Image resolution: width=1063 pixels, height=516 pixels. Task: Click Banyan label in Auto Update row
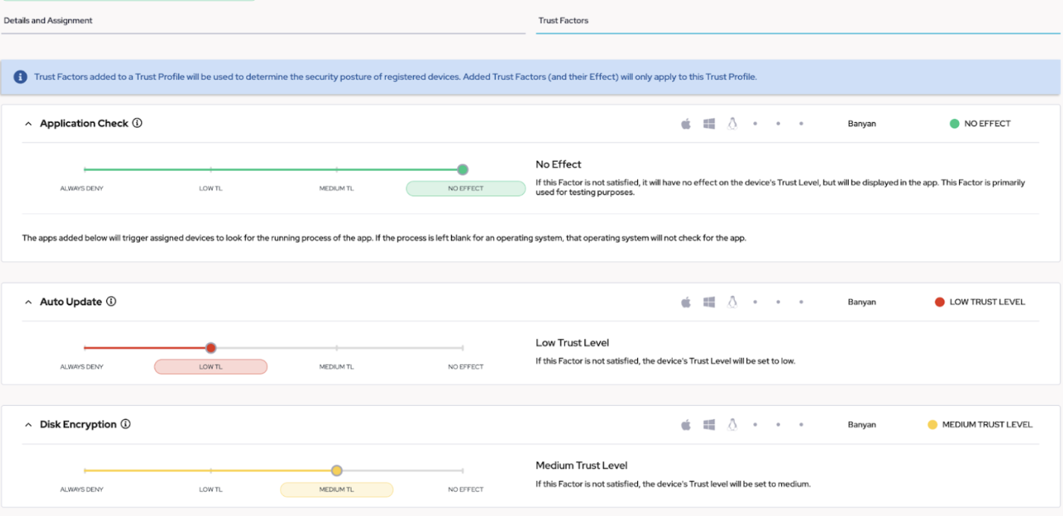click(862, 302)
